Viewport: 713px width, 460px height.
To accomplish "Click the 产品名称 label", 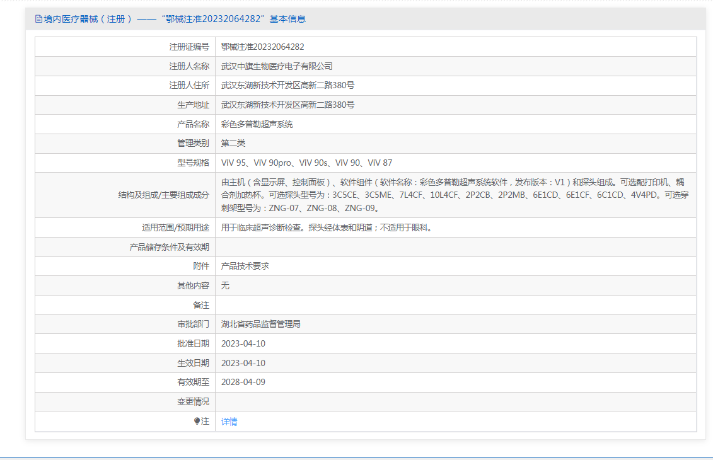I will tap(194, 124).
